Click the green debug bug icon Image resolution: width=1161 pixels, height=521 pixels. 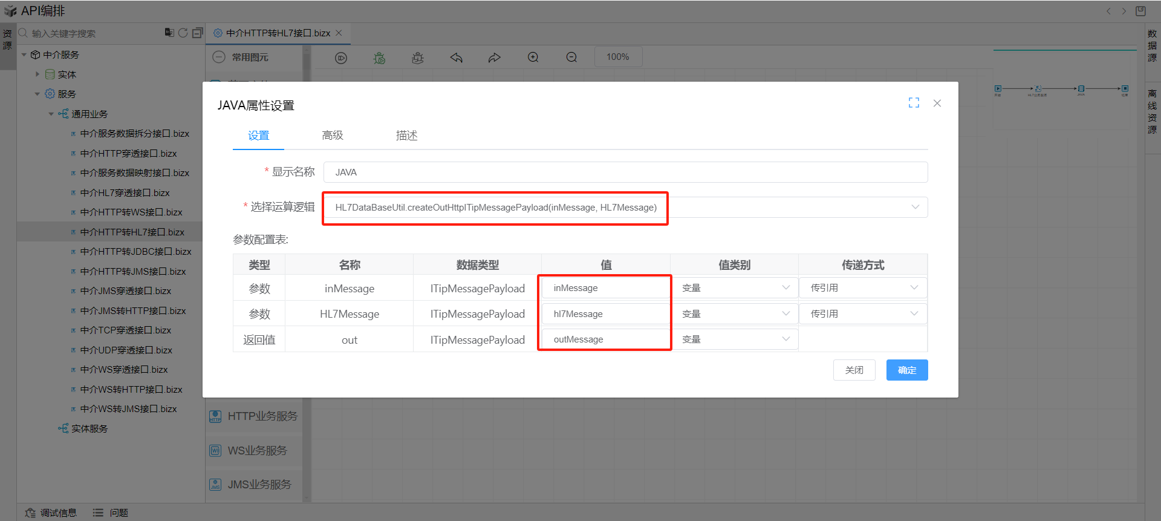click(379, 57)
